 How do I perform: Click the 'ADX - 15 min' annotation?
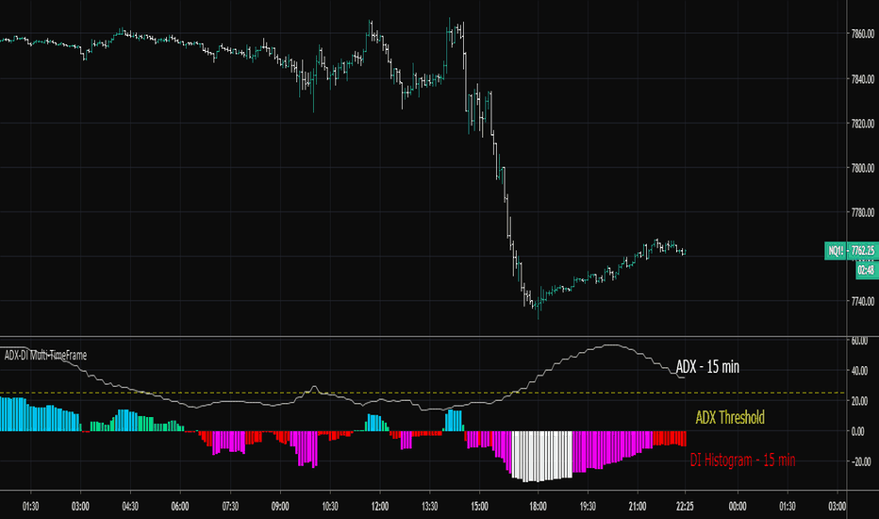707,367
